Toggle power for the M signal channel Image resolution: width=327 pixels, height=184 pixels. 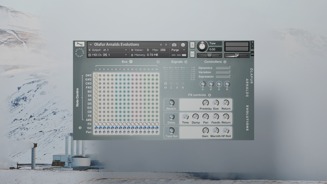pyautogui.click(x=165, y=83)
